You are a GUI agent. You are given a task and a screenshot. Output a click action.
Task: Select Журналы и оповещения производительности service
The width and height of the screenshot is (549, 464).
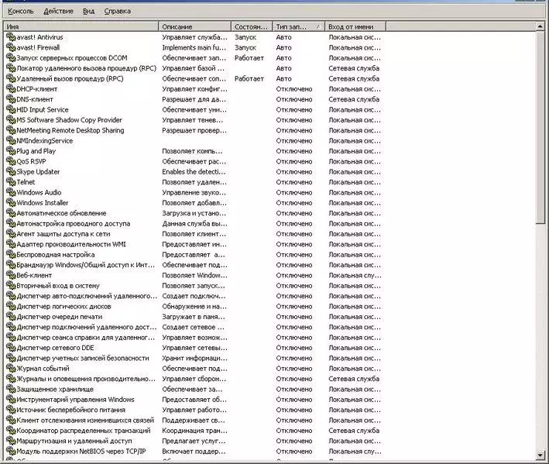(x=86, y=379)
